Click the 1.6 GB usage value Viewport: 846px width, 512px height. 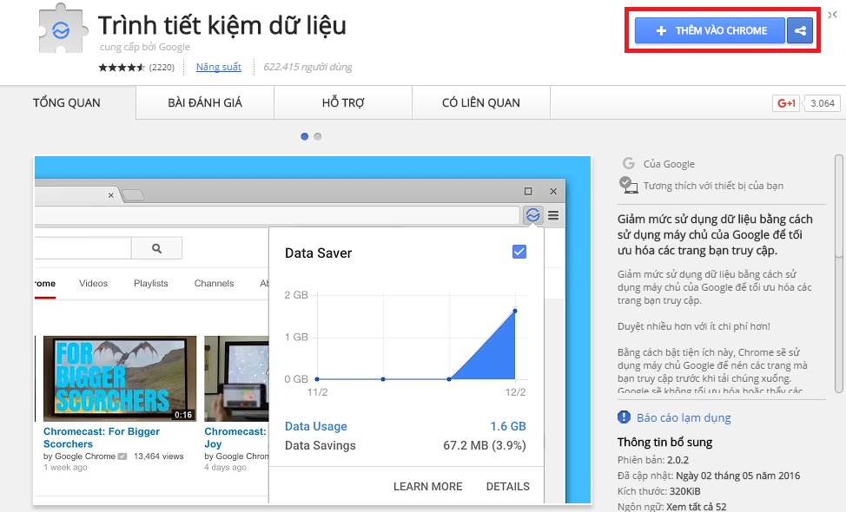508,426
